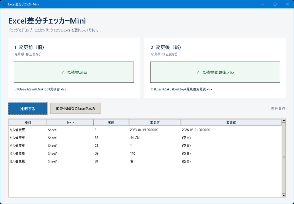Click location cell C8
The width and height of the screenshot is (294, 204).
[96, 146]
